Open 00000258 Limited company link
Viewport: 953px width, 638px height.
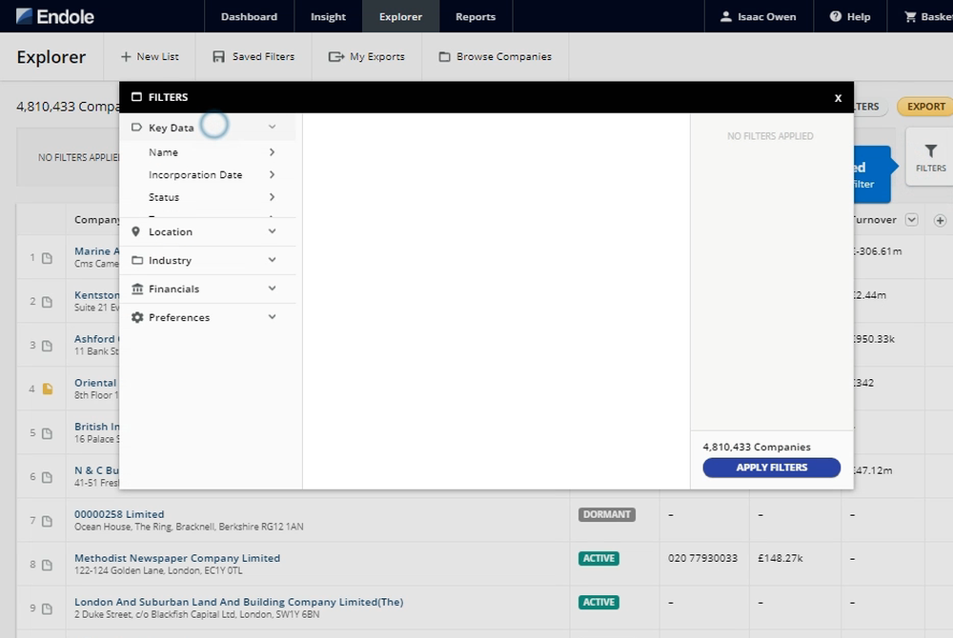119,514
